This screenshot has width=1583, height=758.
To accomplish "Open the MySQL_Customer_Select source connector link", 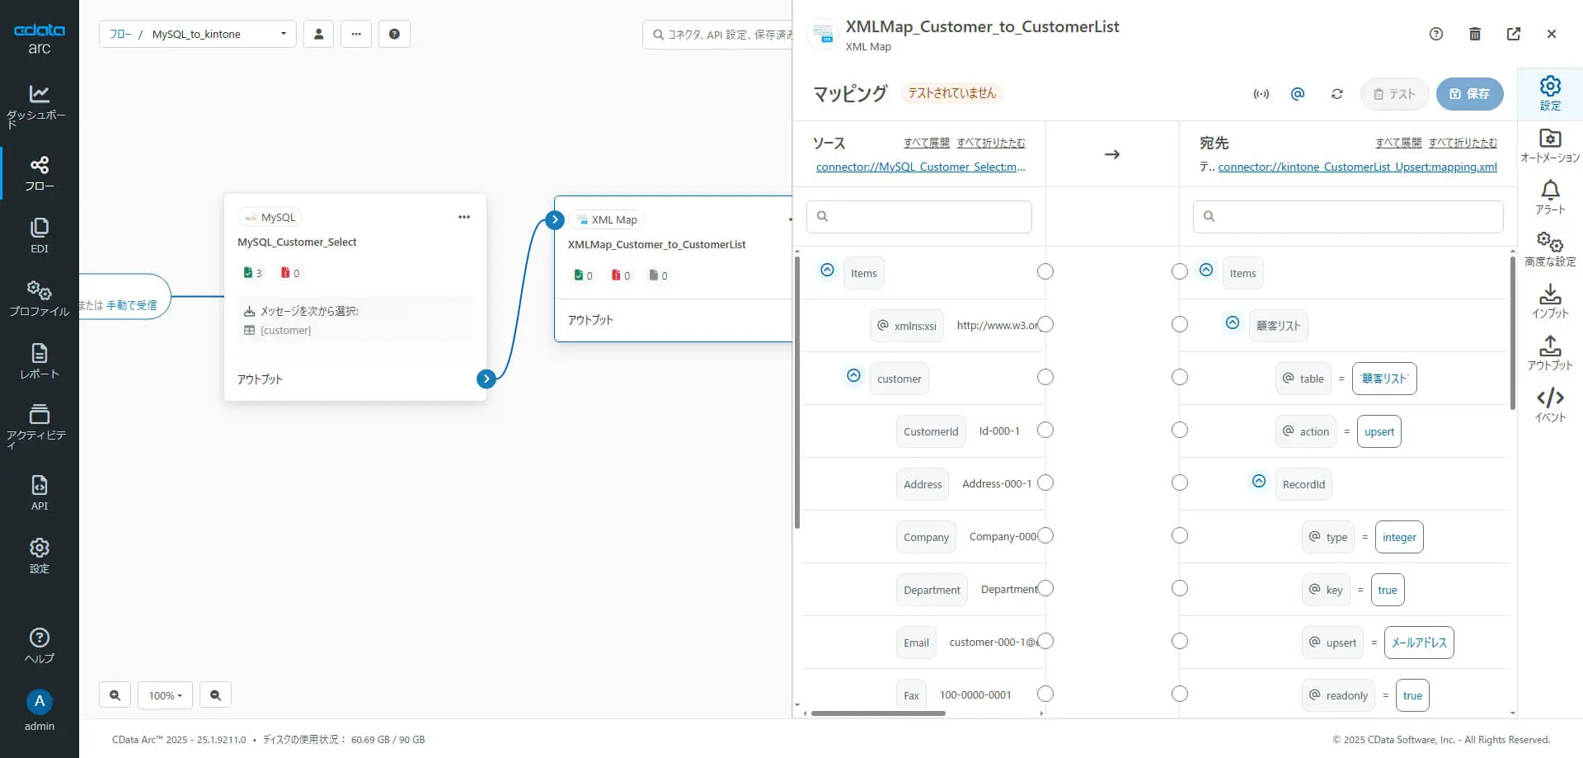I will 921,167.
